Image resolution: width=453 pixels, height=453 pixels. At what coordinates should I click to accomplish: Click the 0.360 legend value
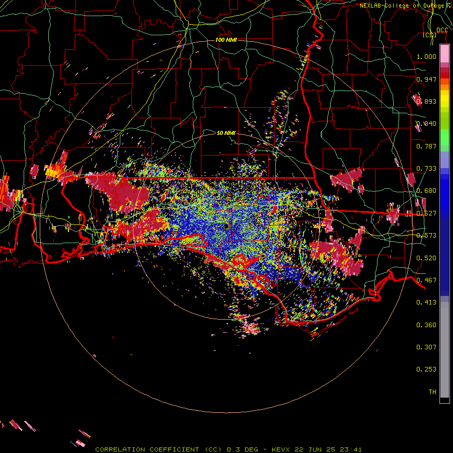pos(426,325)
